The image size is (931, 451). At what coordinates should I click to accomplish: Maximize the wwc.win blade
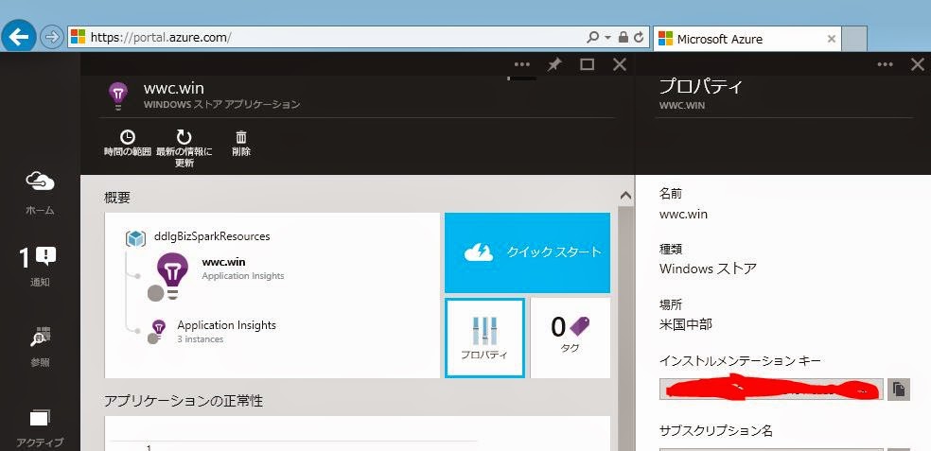587,64
